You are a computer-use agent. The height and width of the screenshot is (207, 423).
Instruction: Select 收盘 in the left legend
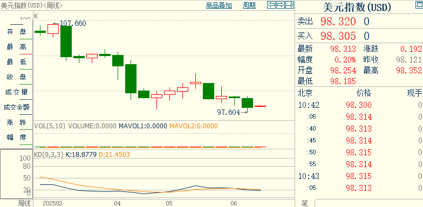click(16, 77)
